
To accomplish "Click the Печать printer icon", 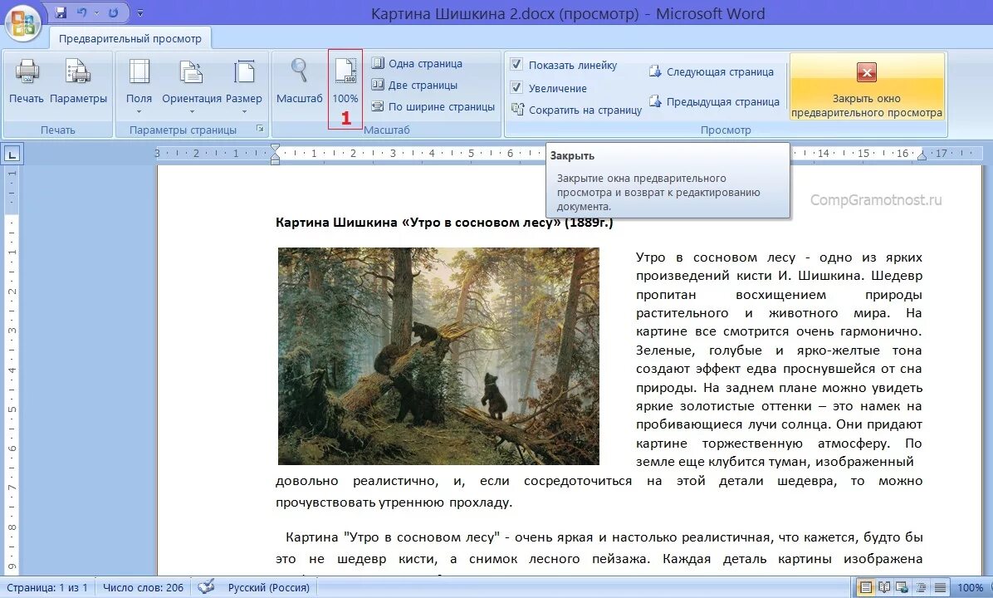I will 27,81.
